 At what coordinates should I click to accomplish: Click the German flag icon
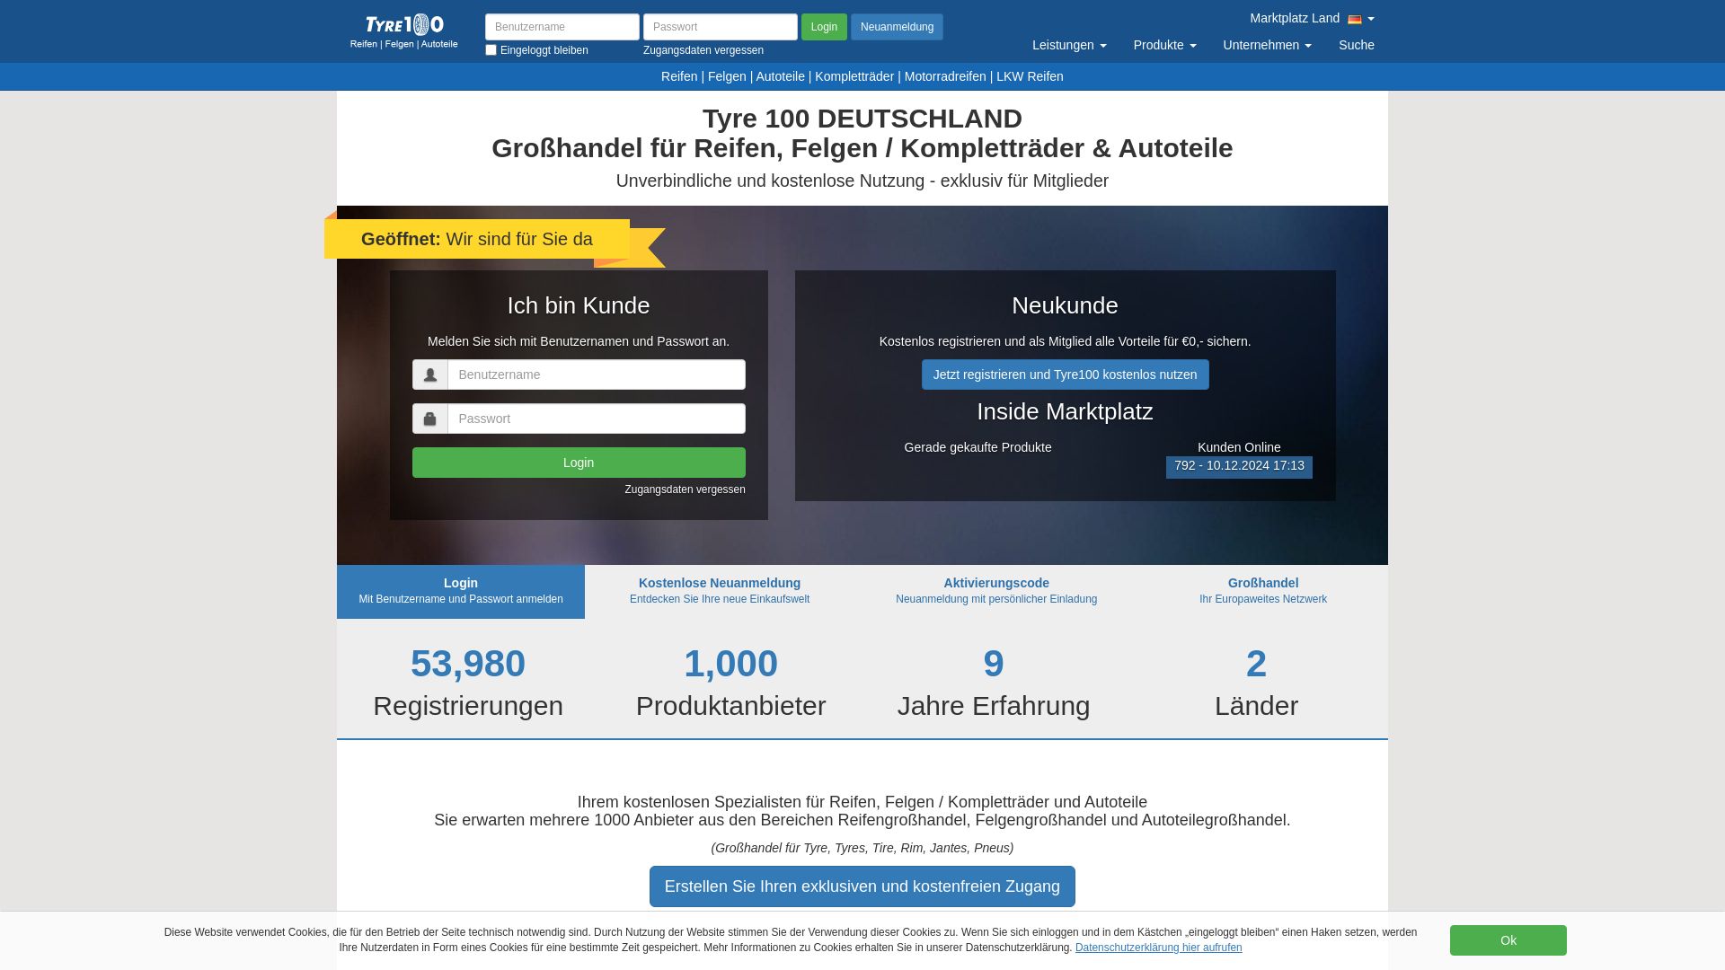pyautogui.click(x=1355, y=19)
